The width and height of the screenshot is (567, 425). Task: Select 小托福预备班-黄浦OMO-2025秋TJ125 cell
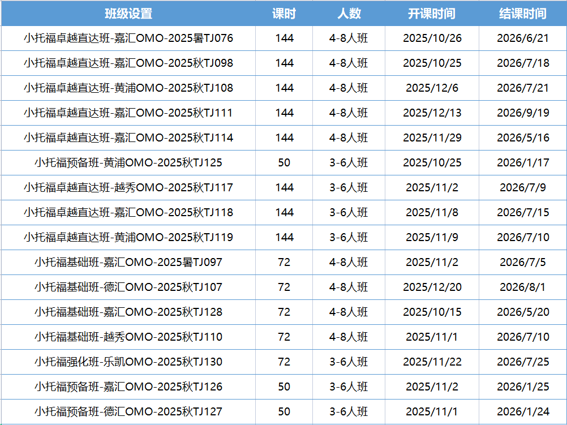pos(128,163)
